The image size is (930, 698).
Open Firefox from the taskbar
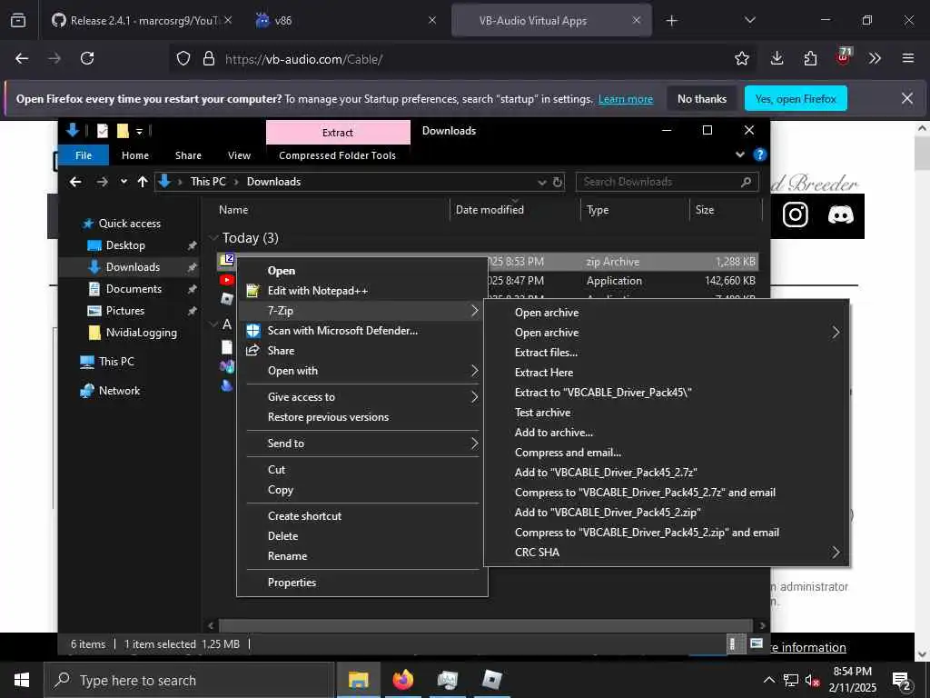coord(402,680)
